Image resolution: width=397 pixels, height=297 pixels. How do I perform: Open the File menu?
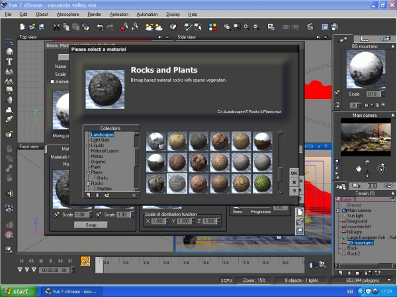(8, 14)
